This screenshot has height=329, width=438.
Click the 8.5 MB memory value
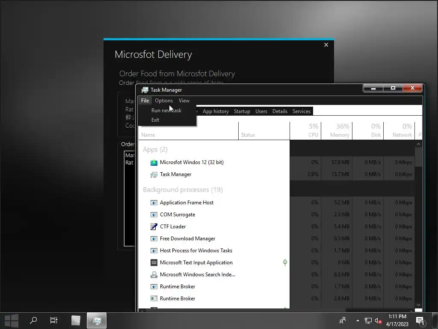coord(342,275)
